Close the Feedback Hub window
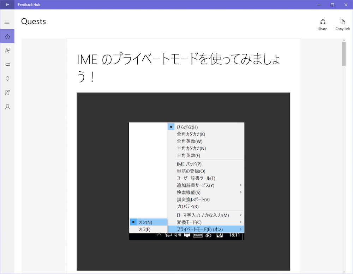The height and width of the screenshot is (274, 353). [346, 5]
